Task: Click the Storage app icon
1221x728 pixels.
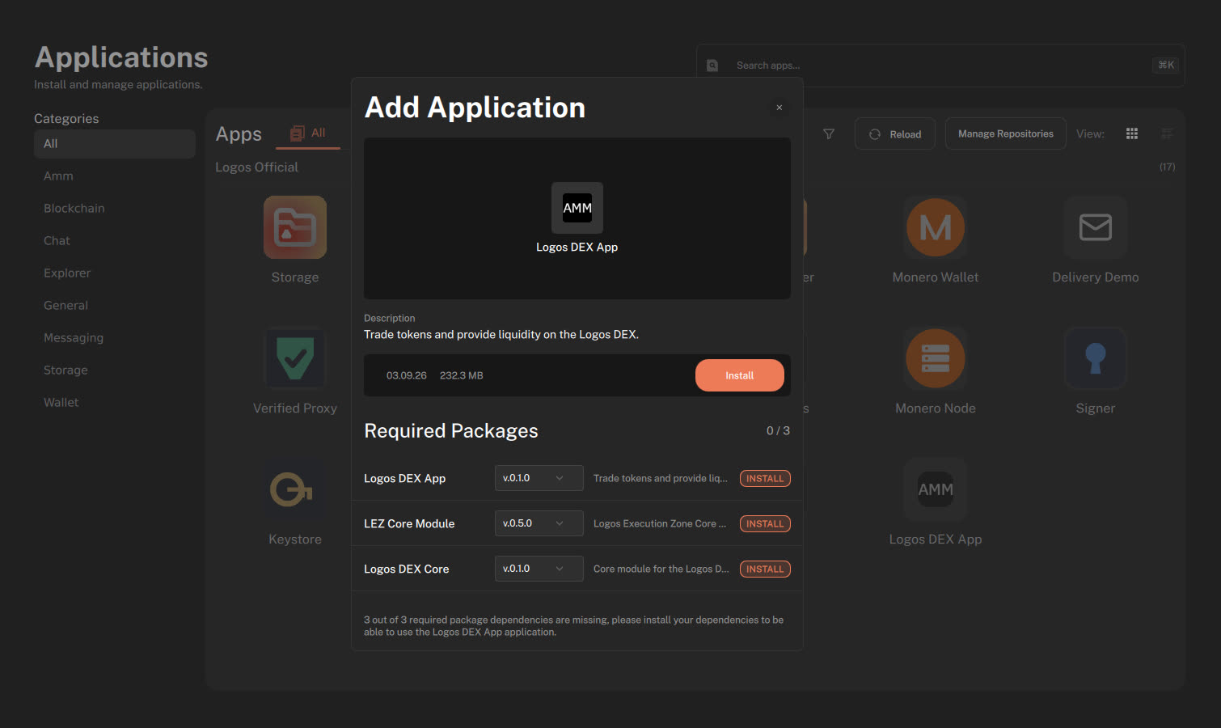Action: coord(295,227)
